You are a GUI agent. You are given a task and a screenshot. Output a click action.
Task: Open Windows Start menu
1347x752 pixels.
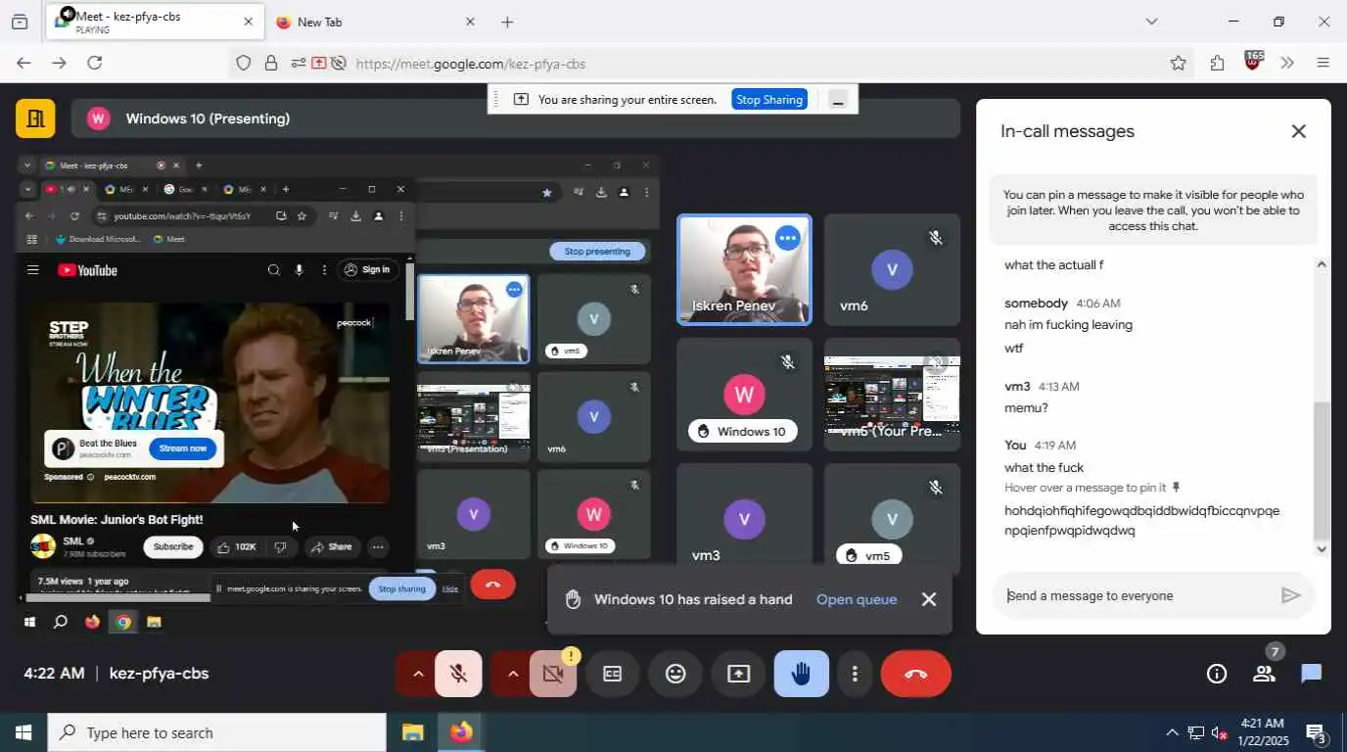(x=23, y=732)
